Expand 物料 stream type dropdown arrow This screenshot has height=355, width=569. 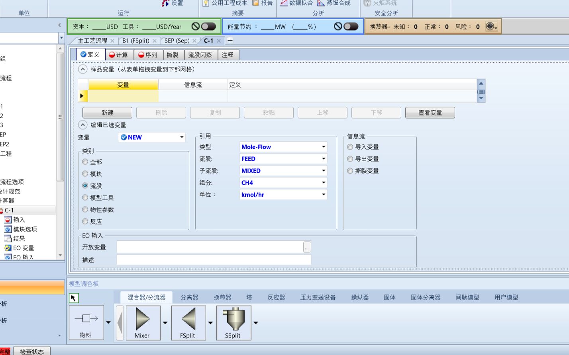108,322
